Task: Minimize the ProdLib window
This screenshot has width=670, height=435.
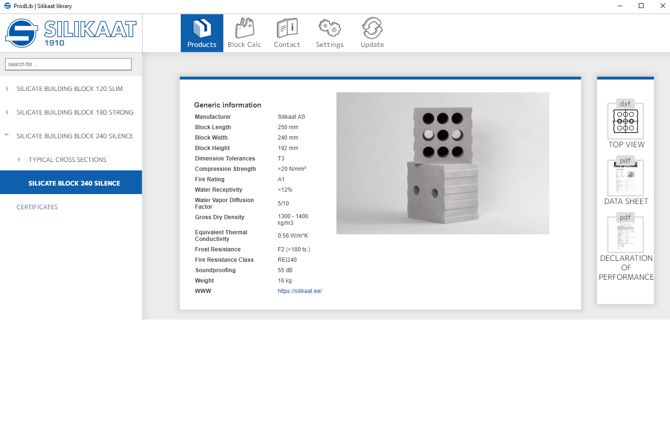Action: [620, 6]
